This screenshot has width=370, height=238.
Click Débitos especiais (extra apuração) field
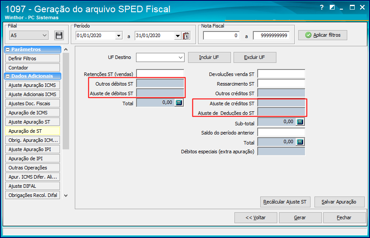(x=281, y=151)
